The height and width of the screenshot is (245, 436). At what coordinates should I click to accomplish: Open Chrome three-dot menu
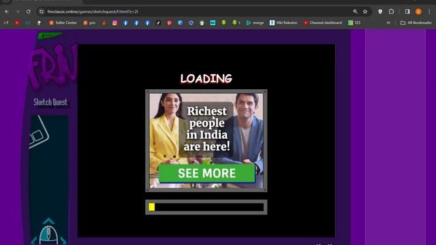click(x=429, y=12)
